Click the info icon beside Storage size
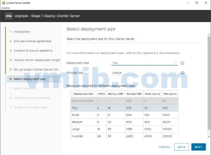The height and width of the screenshot is (155, 211). click(x=182, y=73)
